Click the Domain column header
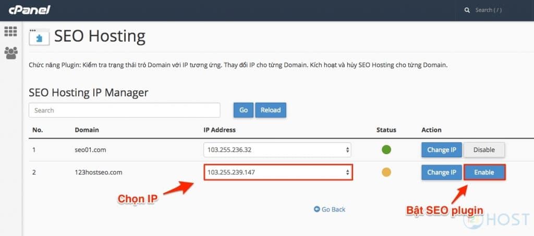Image resolution: width=534 pixels, height=236 pixels. (x=87, y=130)
